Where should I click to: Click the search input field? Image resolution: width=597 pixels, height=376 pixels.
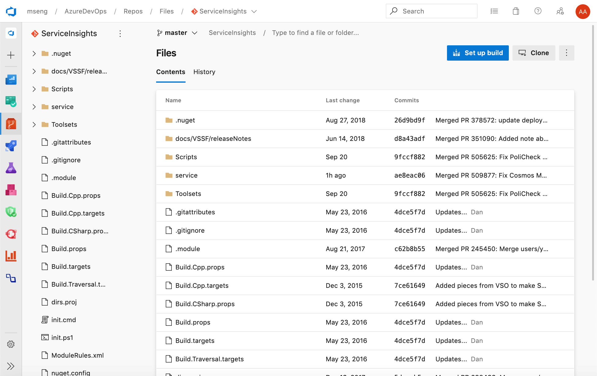(x=431, y=11)
